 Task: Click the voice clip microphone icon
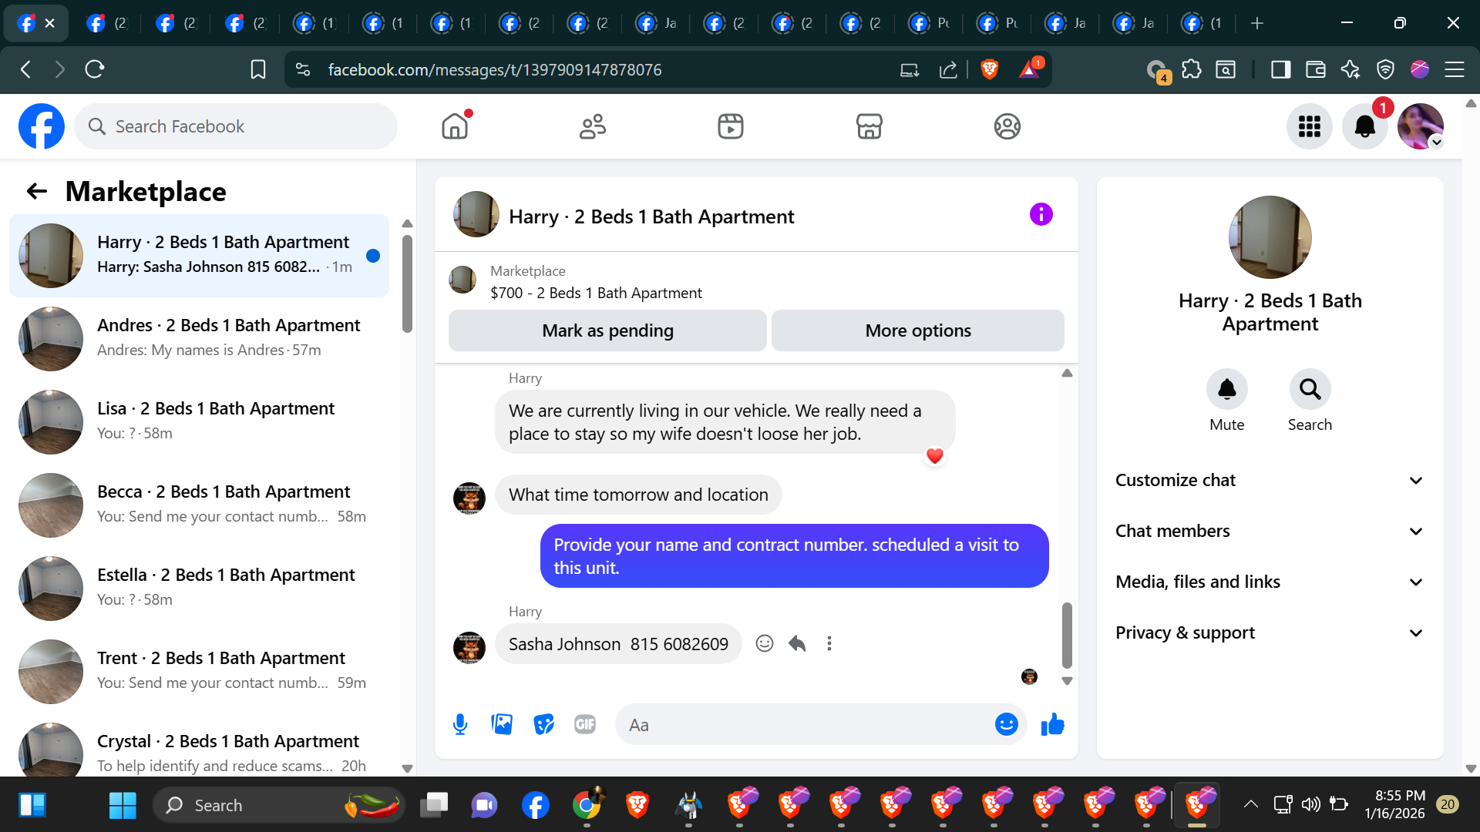point(460,724)
